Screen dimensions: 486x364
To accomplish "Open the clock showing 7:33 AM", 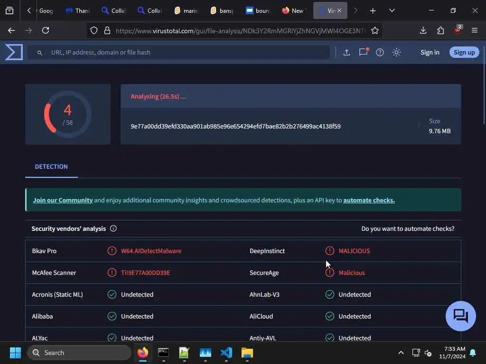I will [x=452, y=353].
